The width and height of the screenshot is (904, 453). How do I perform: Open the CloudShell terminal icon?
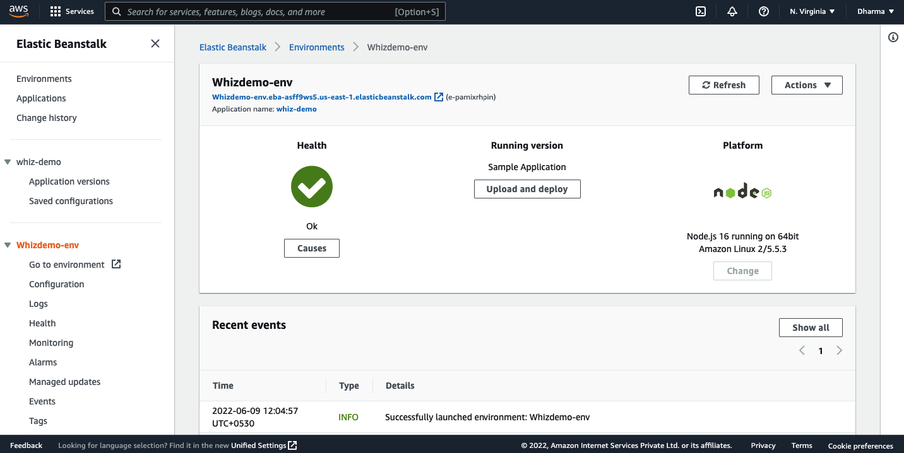pos(701,11)
